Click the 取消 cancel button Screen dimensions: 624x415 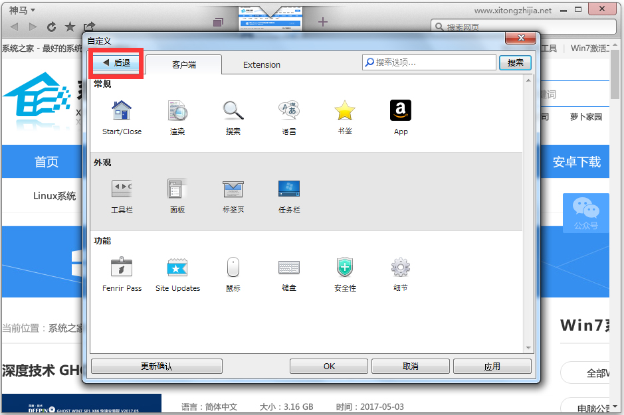click(x=410, y=366)
